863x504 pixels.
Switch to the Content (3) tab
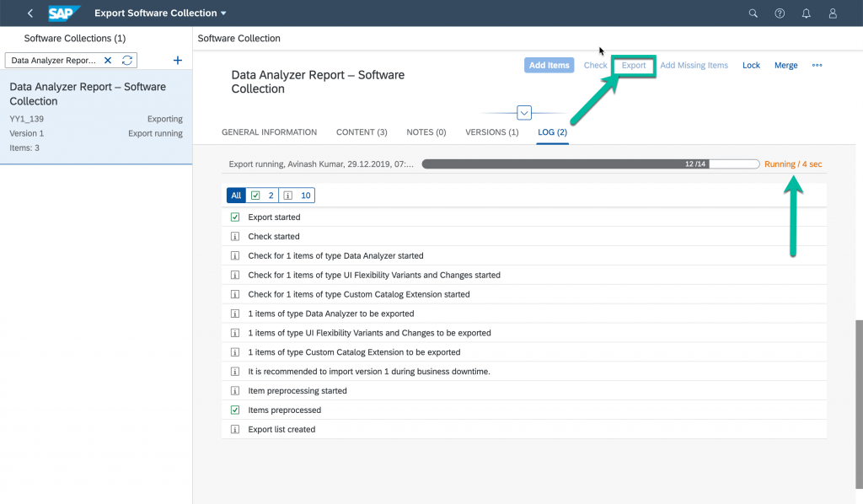(362, 132)
